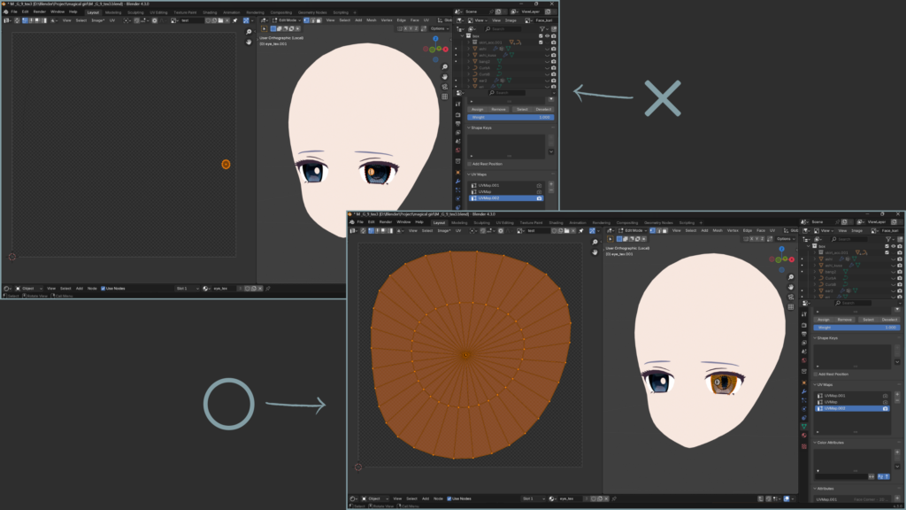The height and width of the screenshot is (510, 906).
Task: Select UVMap.002 in lower UV Maps list
Action: (x=836, y=408)
